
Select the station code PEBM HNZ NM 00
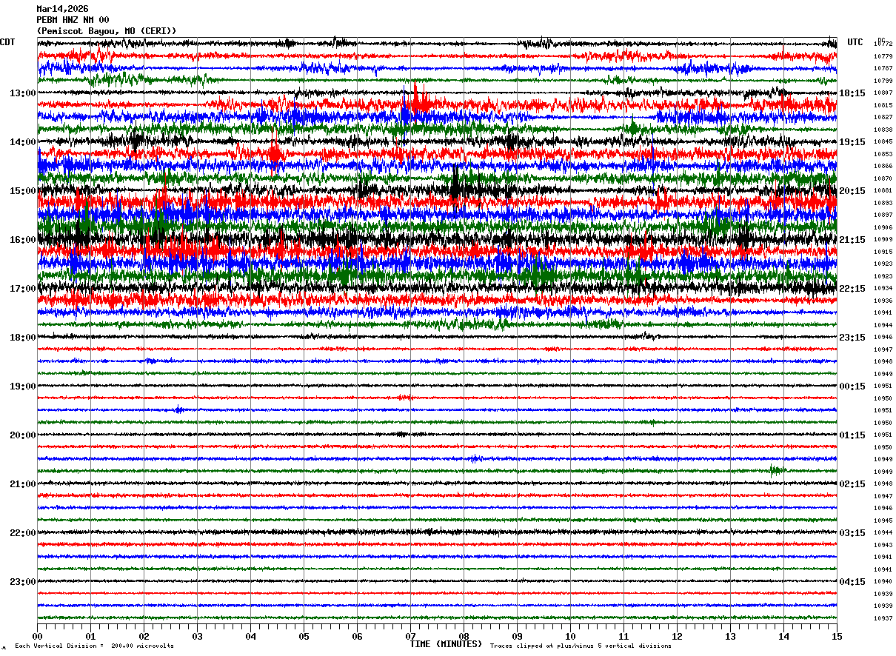(x=73, y=20)
